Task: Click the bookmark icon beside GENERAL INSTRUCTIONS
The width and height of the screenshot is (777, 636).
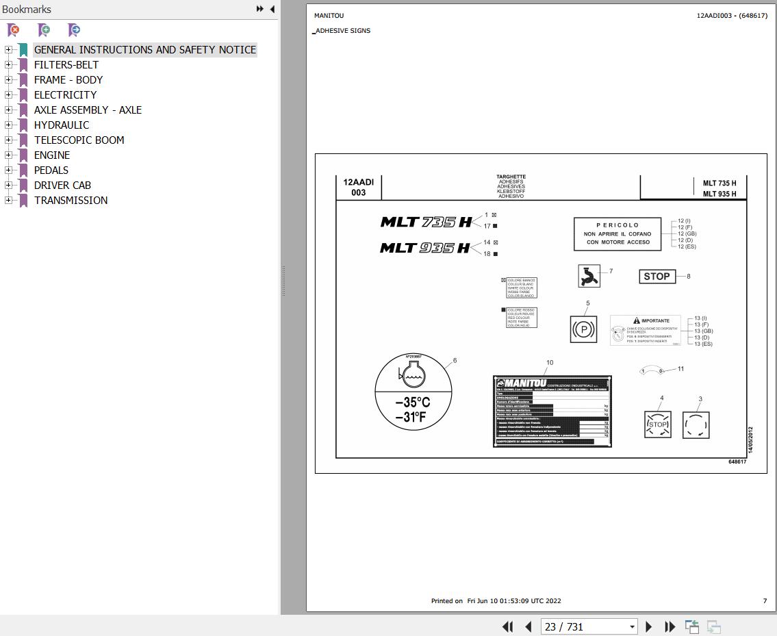Action: pos(23,49)
